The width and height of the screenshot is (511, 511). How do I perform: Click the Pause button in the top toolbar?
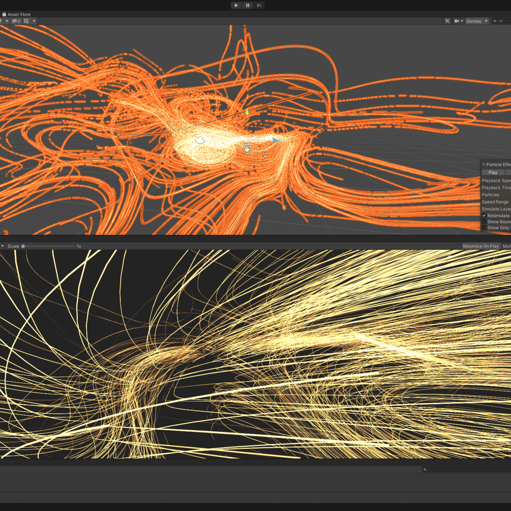(247, 5)
